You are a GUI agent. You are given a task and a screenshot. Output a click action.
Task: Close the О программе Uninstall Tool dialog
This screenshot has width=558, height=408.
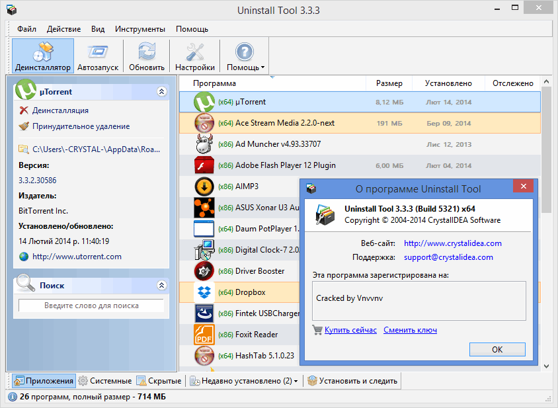(523, 186)
